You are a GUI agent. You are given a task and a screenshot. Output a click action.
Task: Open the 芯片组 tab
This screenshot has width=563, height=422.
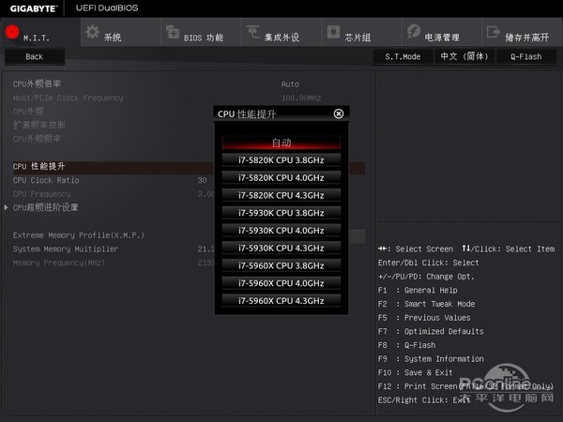tap(361, 32)
